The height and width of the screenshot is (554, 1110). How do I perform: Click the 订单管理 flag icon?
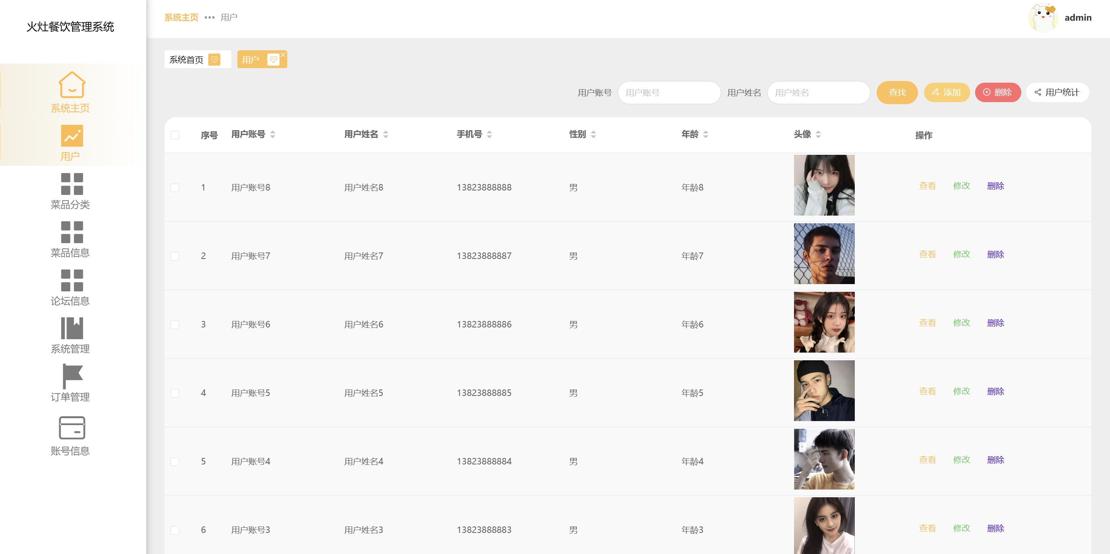[72, 376]
